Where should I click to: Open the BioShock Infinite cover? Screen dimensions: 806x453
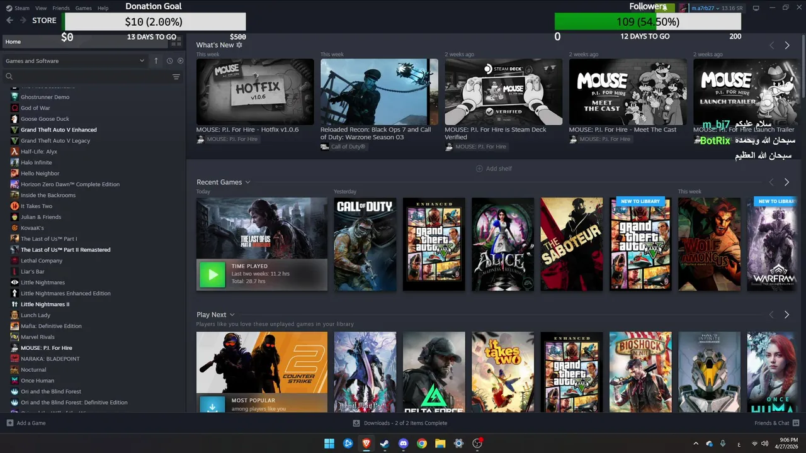point(640,372)
